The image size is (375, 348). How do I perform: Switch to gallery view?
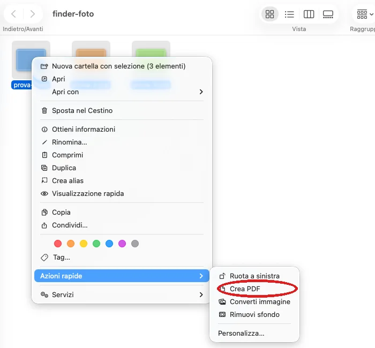(x=328, y=14)
